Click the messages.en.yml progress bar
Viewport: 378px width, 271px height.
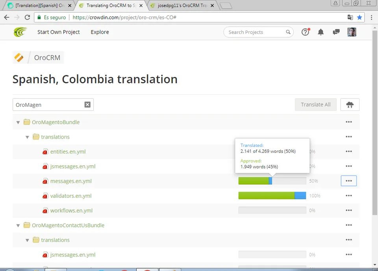coord(272,181)
